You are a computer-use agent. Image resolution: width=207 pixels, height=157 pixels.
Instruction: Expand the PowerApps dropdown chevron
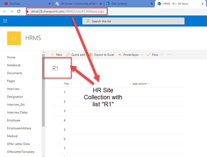[x=142, y=55]
